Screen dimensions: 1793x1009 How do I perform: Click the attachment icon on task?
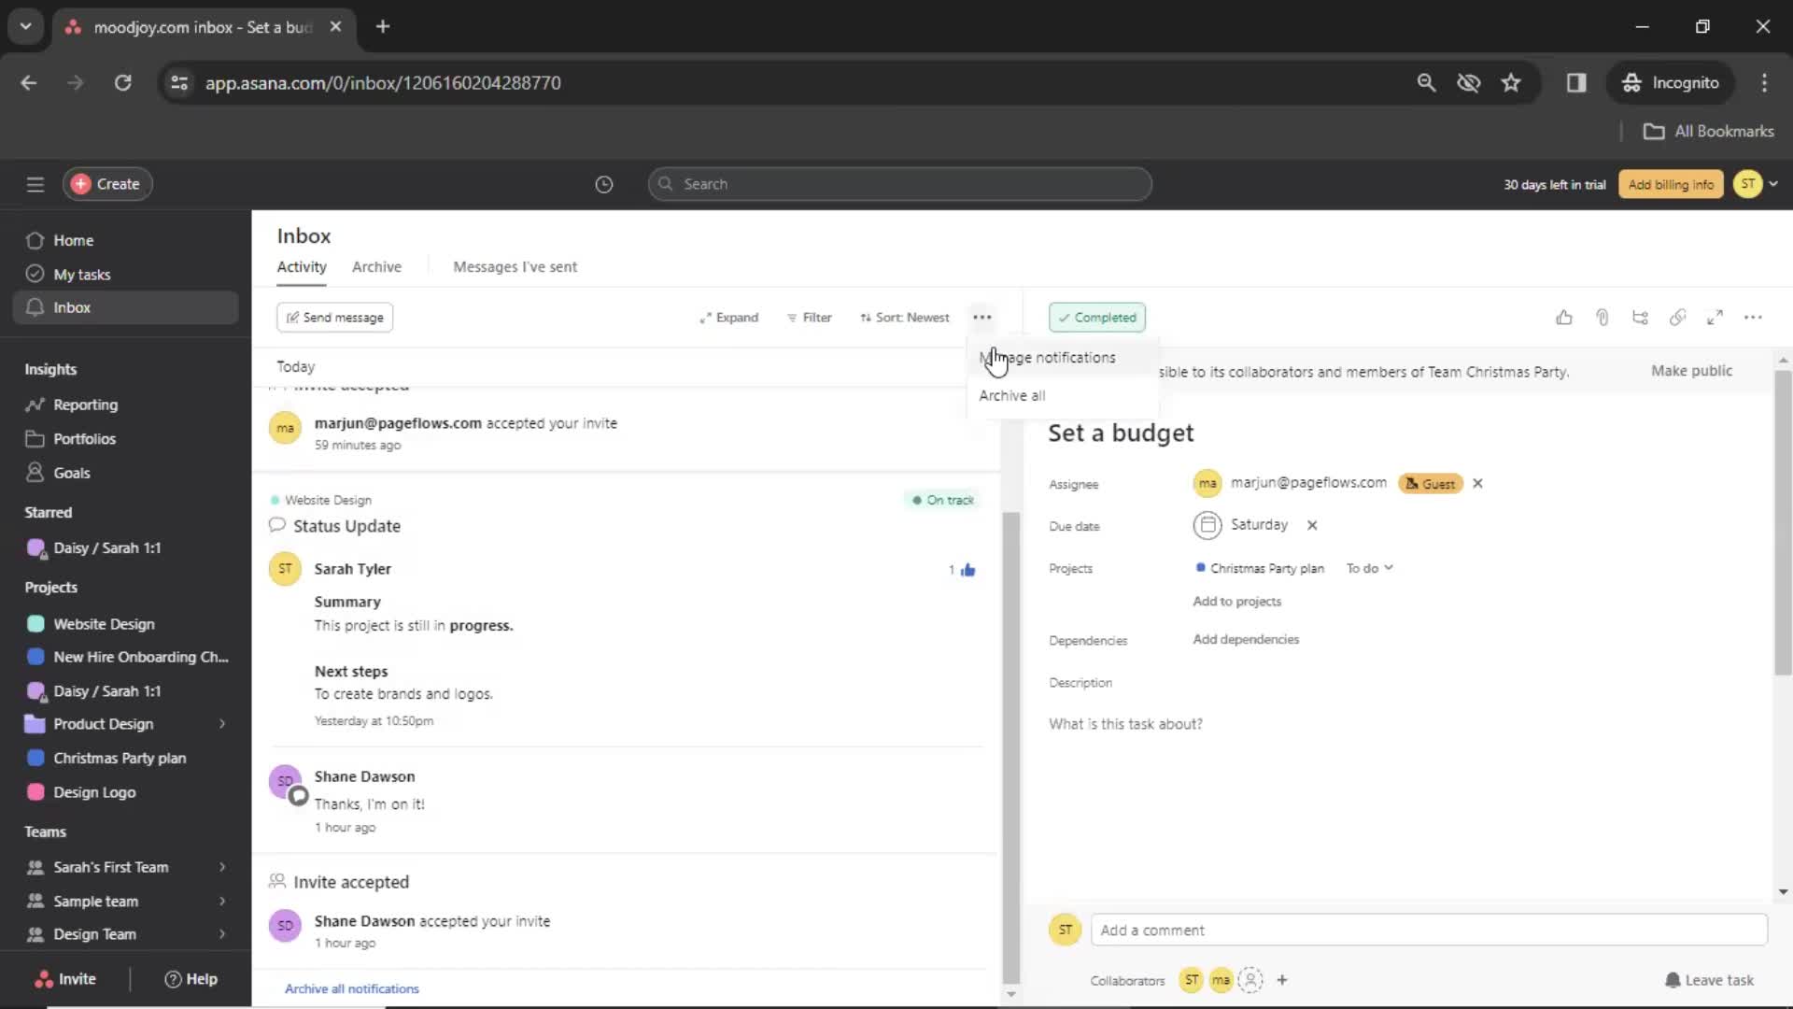(1601, 318)
